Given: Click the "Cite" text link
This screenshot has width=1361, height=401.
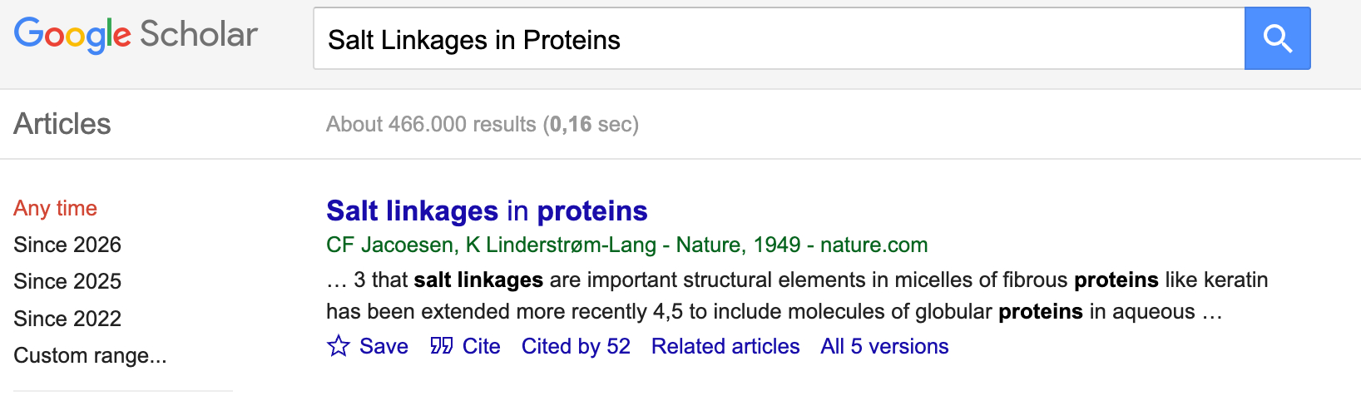Looking at the screenshot, I should 482,346.
